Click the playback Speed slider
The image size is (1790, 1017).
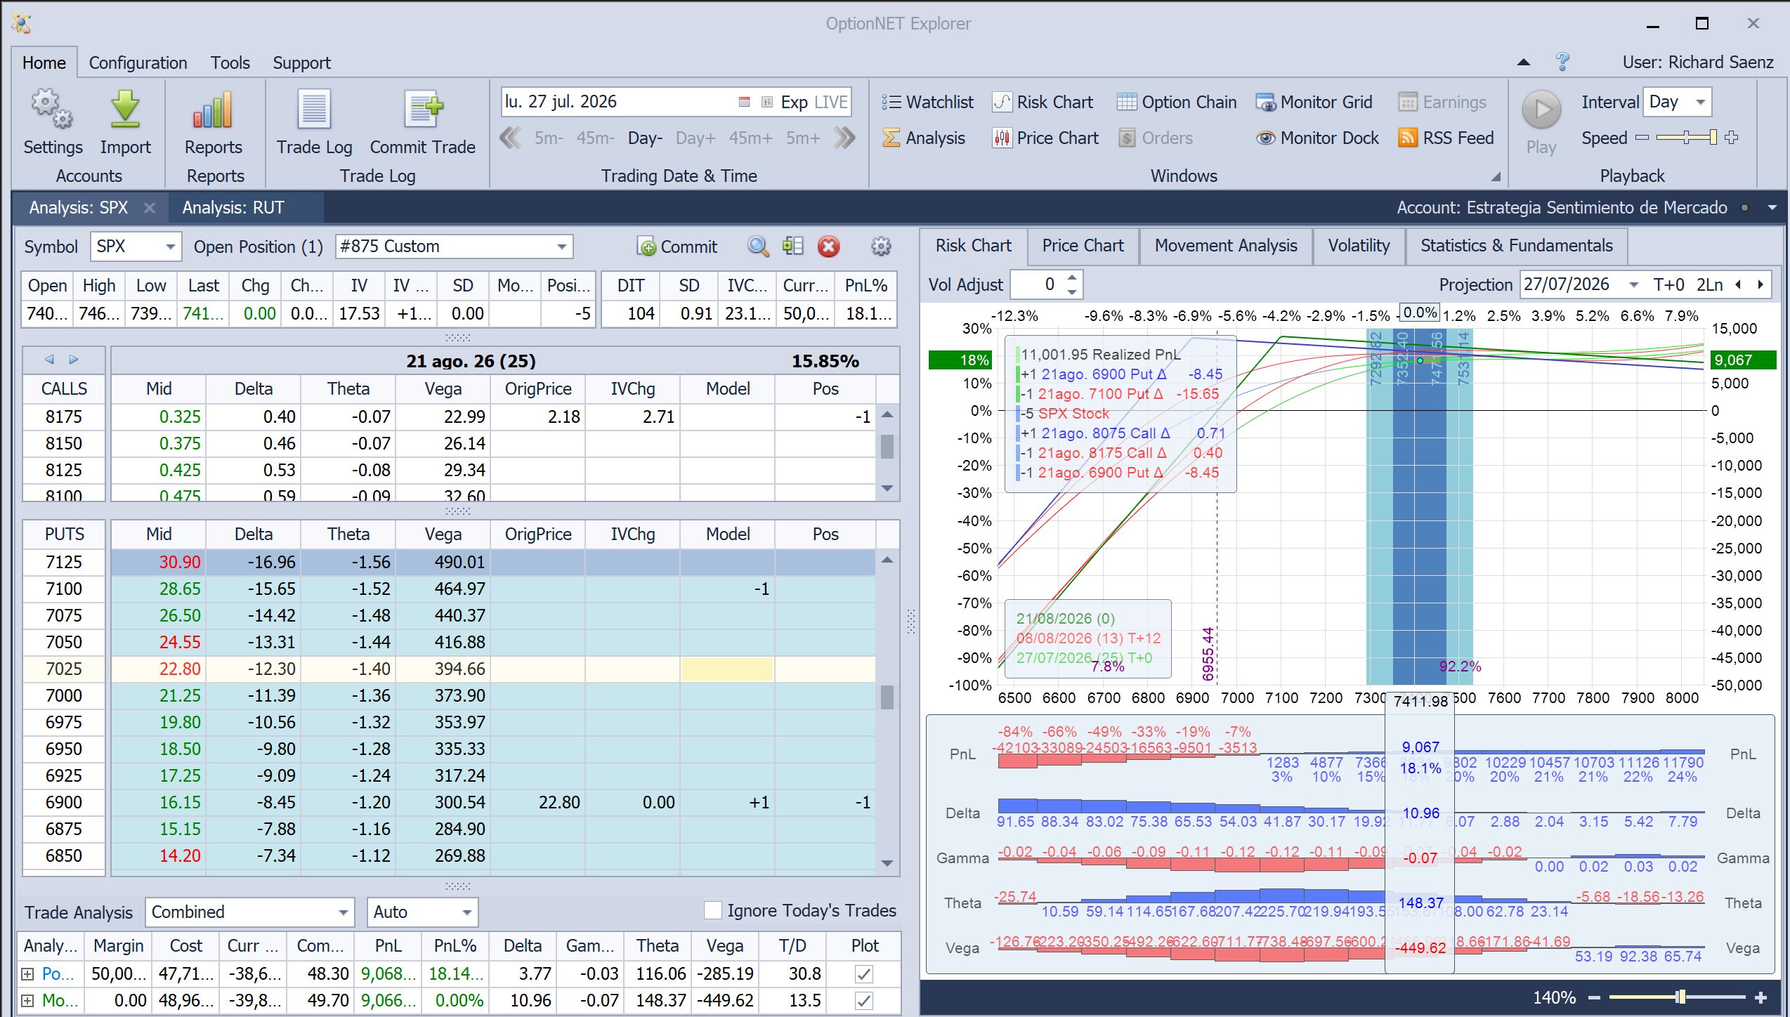pos(1686,138)
